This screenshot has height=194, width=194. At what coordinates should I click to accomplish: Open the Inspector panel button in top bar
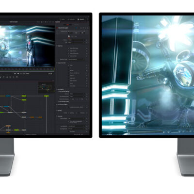[81, 19]
